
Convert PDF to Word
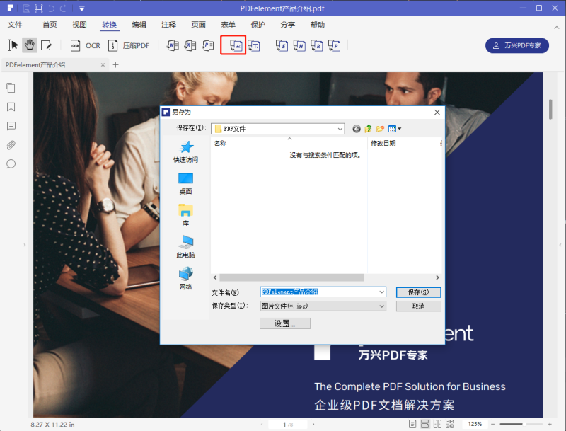pyautogui.click(x=172, y=45)
